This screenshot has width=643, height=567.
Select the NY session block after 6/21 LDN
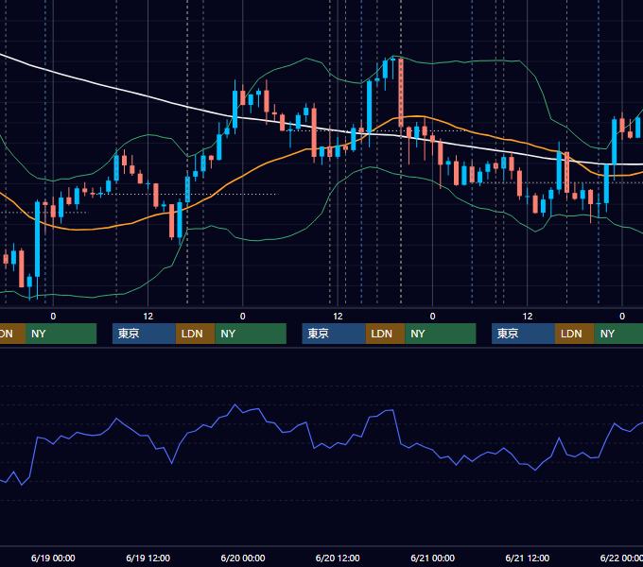(x=618, y=334)
